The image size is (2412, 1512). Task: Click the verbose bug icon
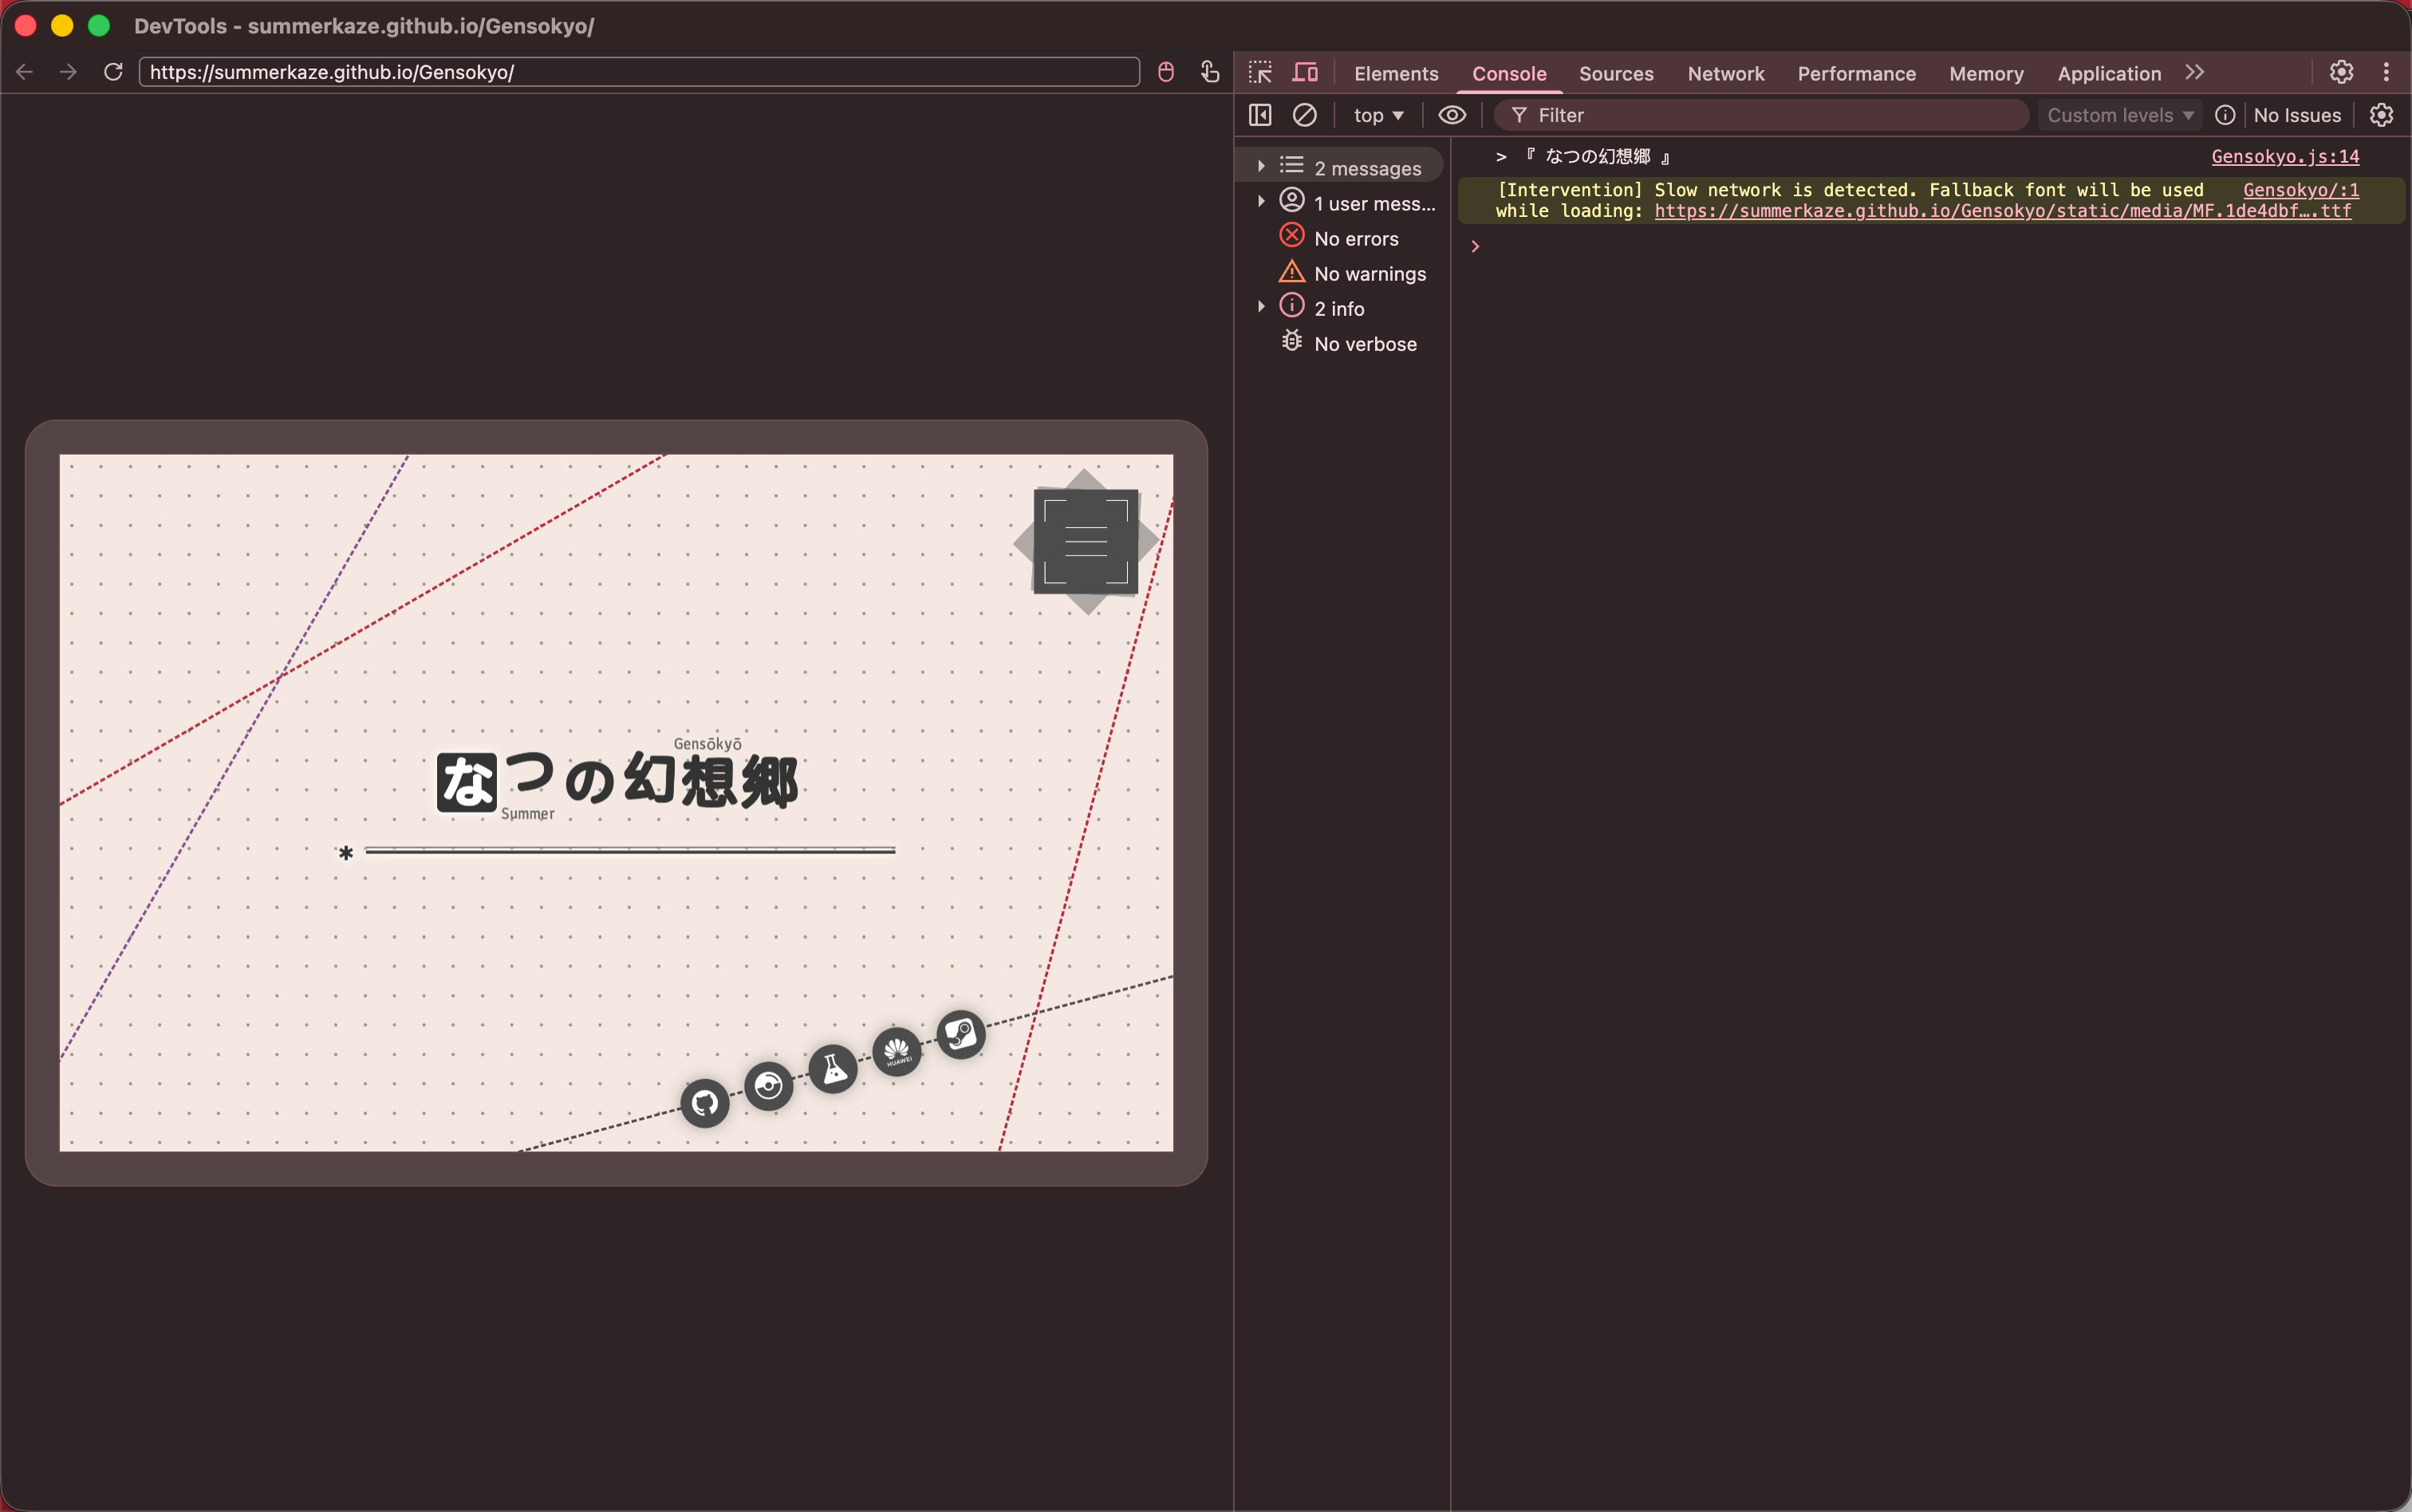click(x=1292, y=341)
